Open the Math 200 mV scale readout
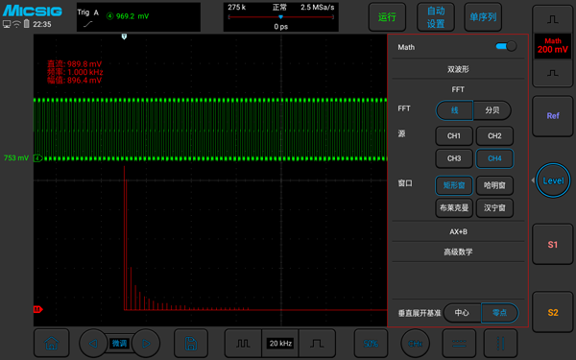The image size is (576, 360). click(x=553, y=46)
